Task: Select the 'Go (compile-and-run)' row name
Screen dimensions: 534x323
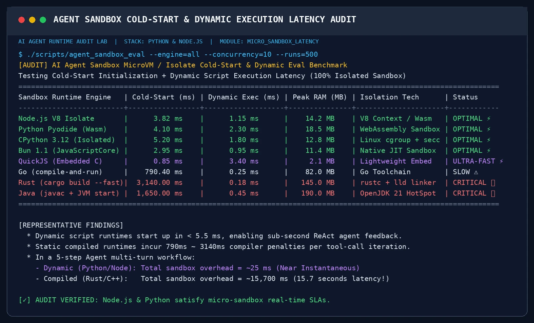Action: pos(60,172)
